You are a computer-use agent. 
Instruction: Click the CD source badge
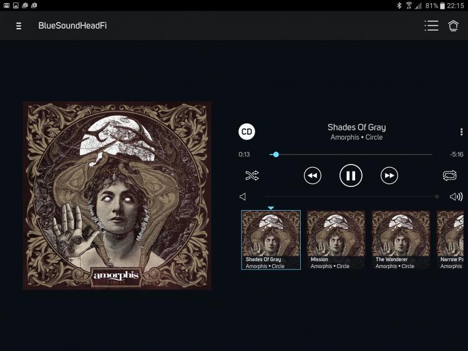coord(246,132)
